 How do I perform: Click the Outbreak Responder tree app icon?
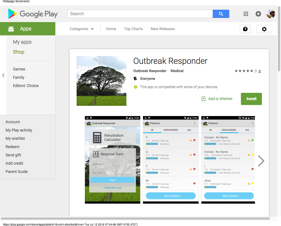(102, 81)
